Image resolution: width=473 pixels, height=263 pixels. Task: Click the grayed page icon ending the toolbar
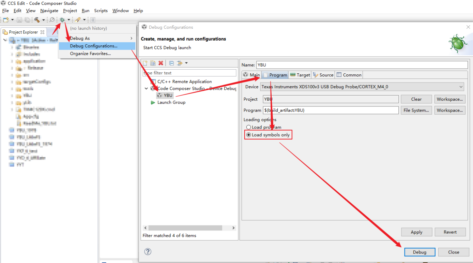point(93,20)
